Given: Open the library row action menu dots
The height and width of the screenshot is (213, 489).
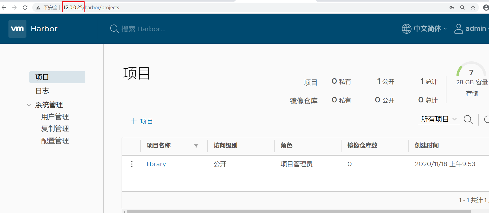Looking at the screenshot, I should point(132,164).
